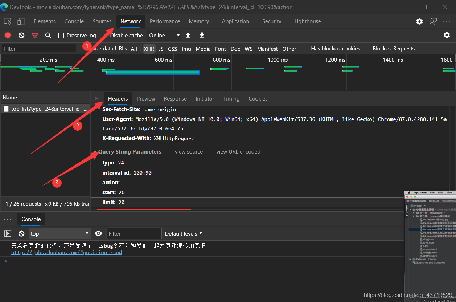Image resolution: width=456 pixels, height=302 pixels.
Task: Open the Initiator tab
Action: coord(205,98)
